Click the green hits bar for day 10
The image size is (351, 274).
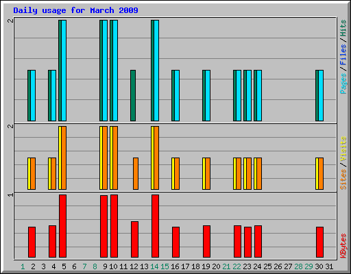(111, 71)
